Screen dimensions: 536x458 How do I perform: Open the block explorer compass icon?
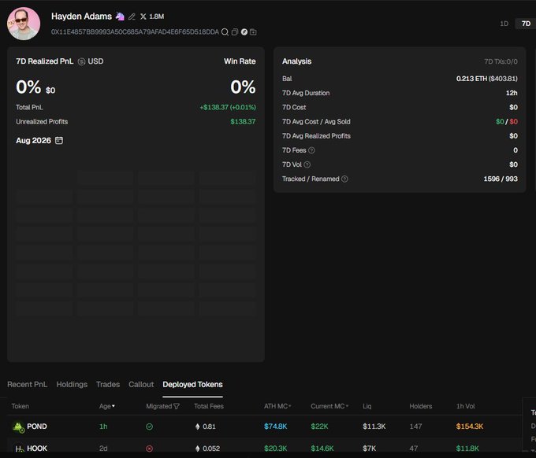click(x=244, y=31)
